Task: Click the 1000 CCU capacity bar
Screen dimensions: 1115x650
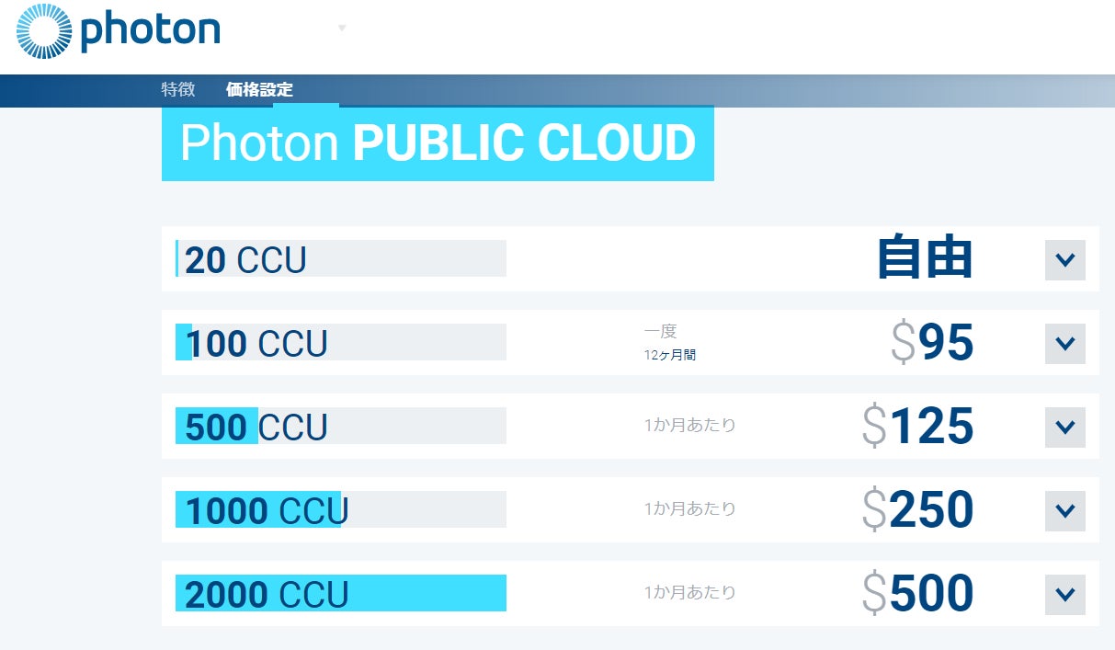Action: (341, 510)
